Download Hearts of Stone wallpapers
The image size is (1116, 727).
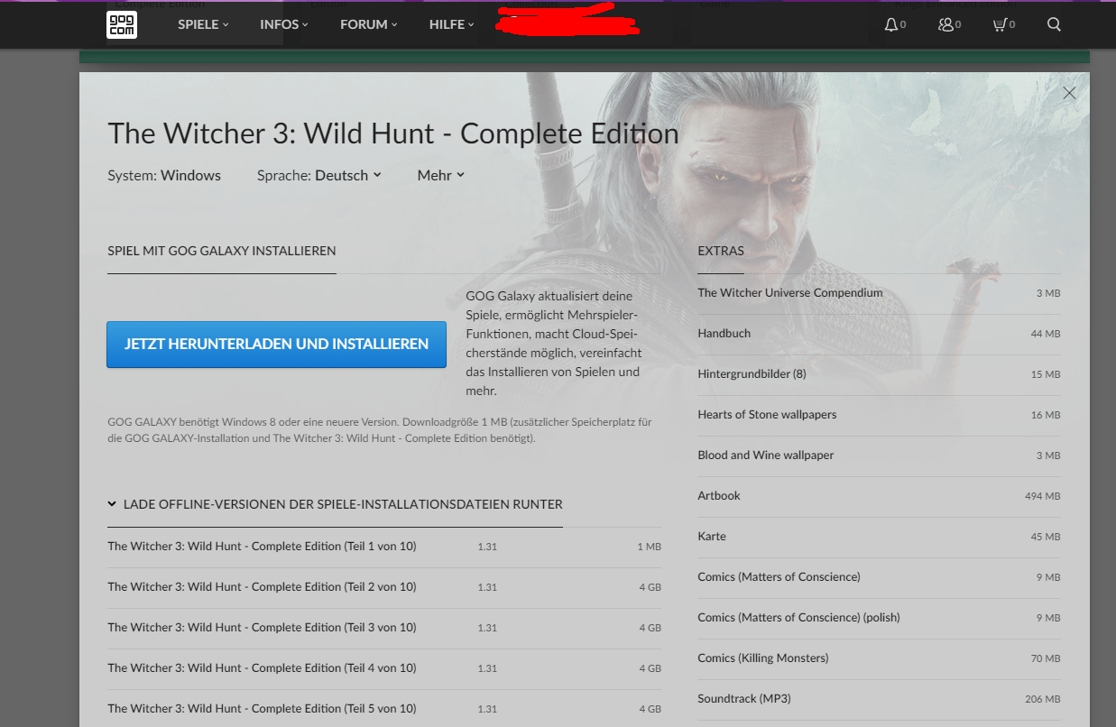pos(879,415)
